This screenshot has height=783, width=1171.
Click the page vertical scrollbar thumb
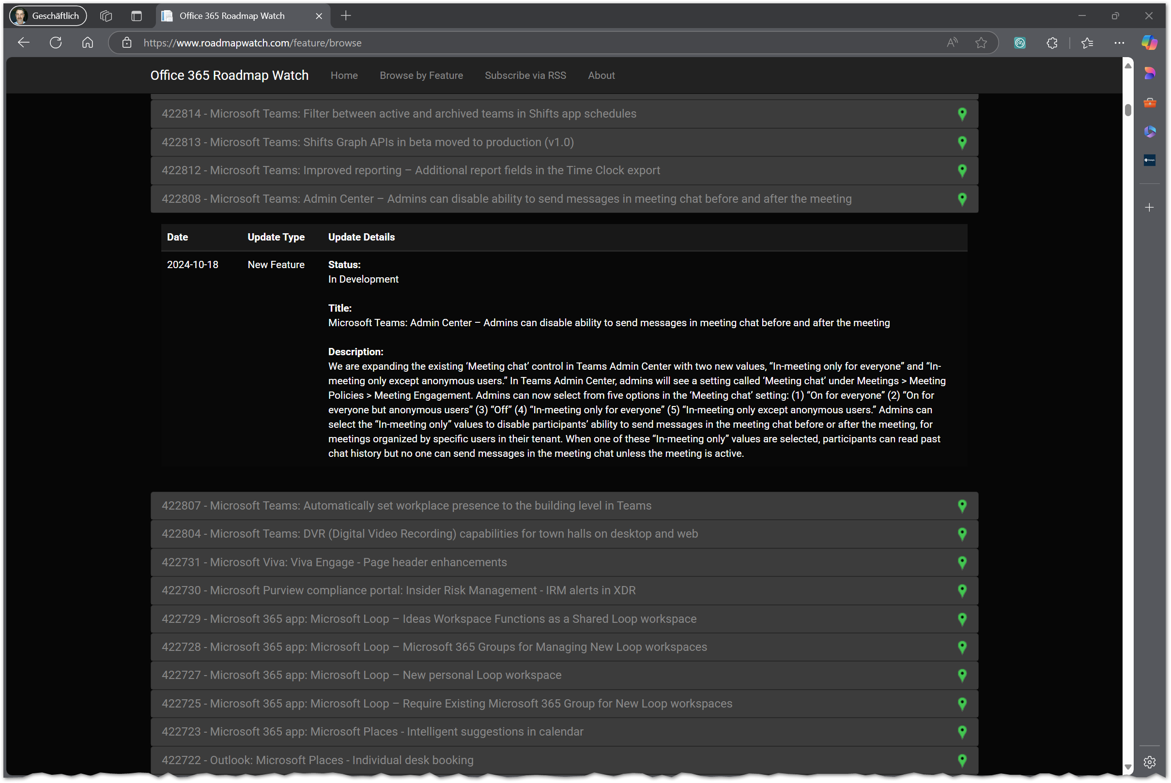[1127, 110]
